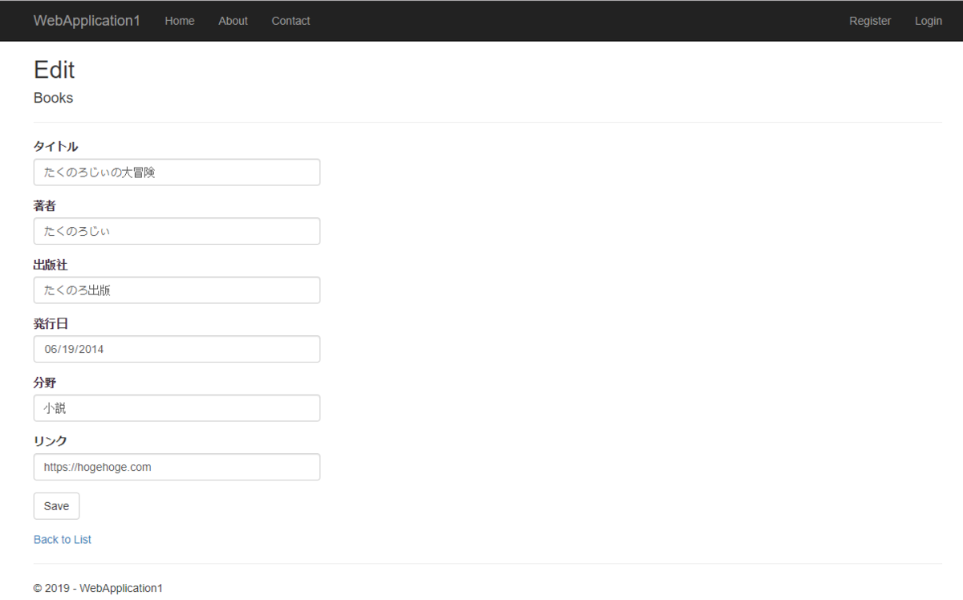This screenshot has width=963, height=600.
Task: Select the 発行日 date field
Action: [x=177, y=349]
